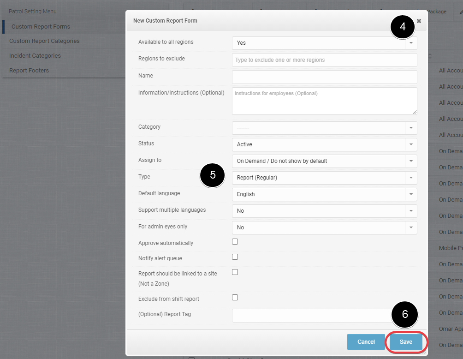Click the Support multiple languages dropdown arrow
This screenshot has height=359, width=463.
[411, 211]
